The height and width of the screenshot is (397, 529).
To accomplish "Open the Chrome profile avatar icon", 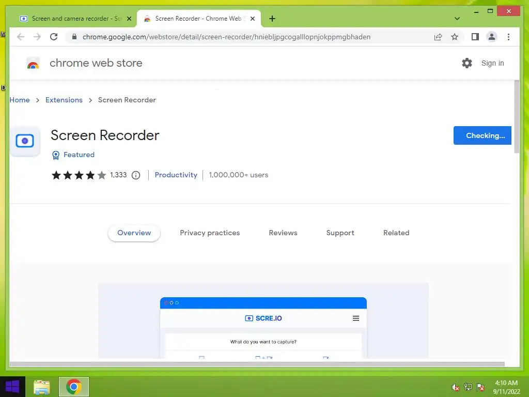I will 492,37.
